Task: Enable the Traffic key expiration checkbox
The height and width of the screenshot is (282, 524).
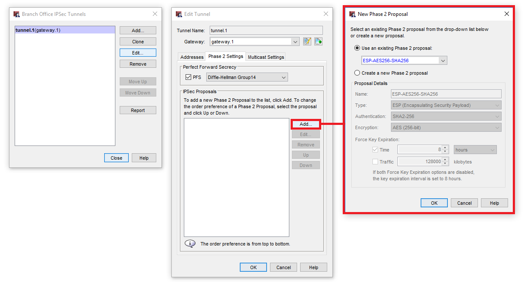Action: pos(375,162)
